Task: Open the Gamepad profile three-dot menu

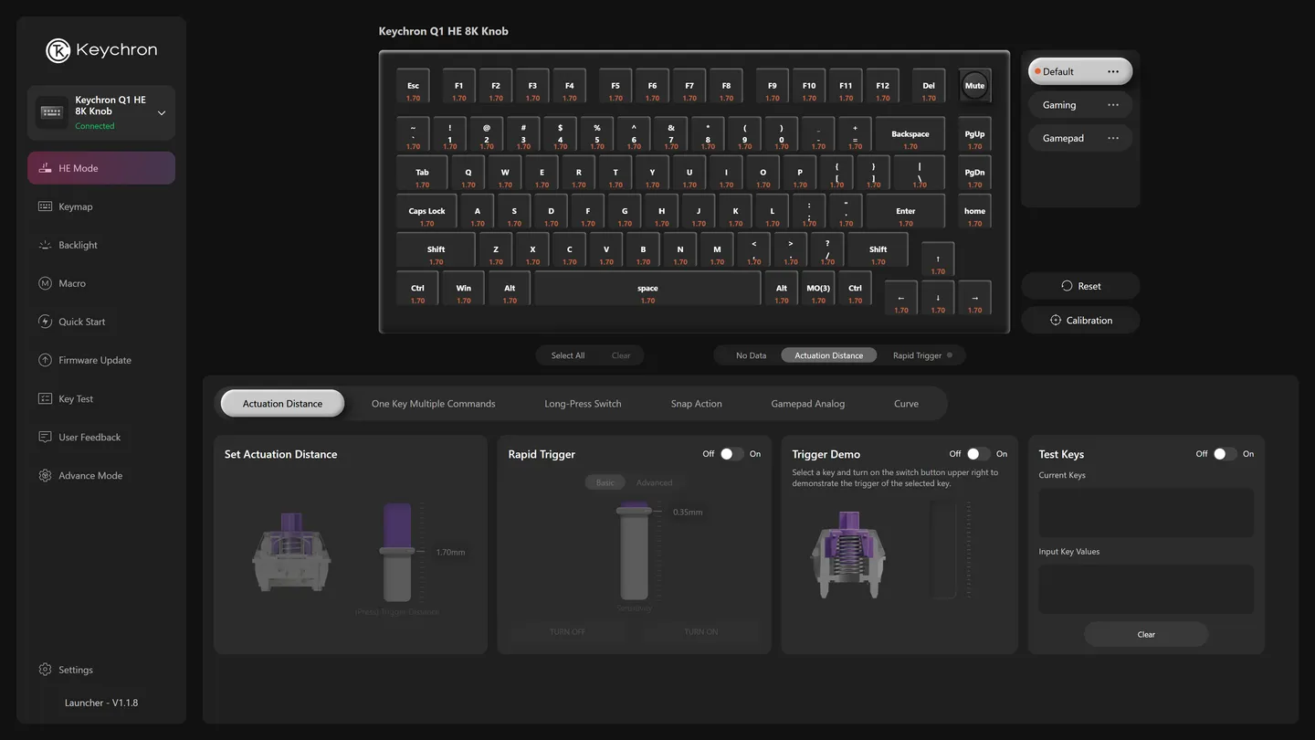Action: pos(1113,138)
